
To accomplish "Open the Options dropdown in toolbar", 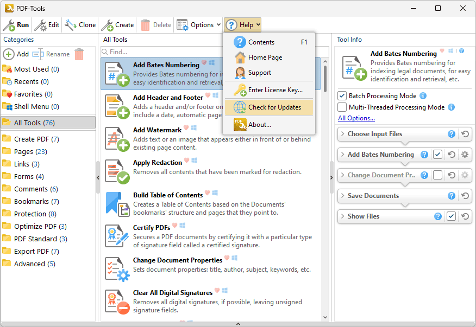I will pyautogui.click(x=199, y=25).
